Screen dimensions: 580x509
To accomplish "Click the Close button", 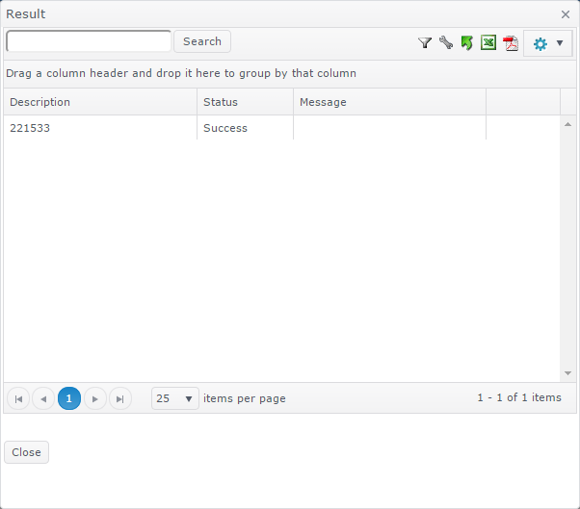I will tap(26, 452).
